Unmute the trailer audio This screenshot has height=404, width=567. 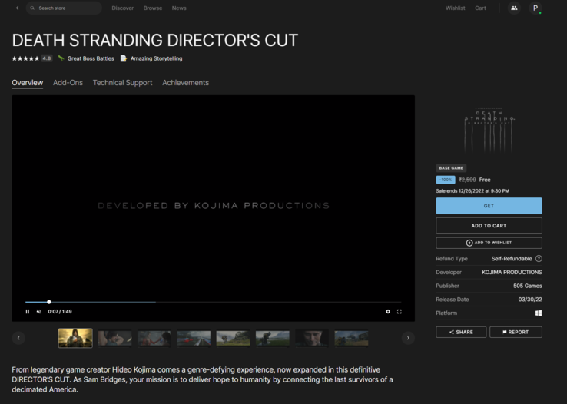point(38,312)
